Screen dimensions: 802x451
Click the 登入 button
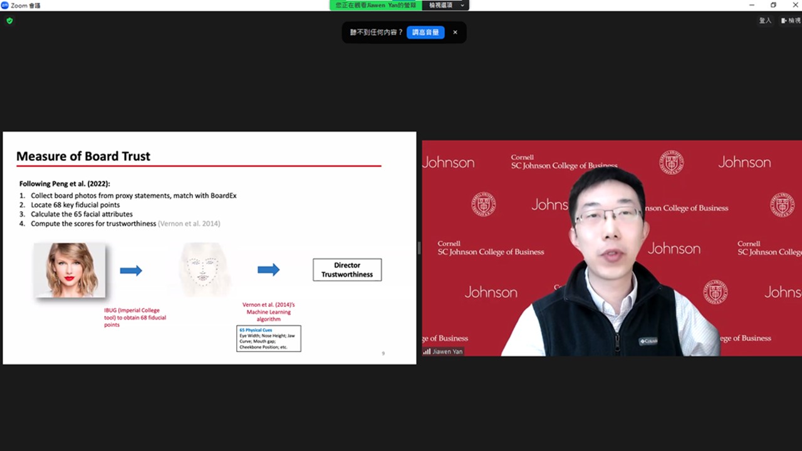click(x=765, y=21)
